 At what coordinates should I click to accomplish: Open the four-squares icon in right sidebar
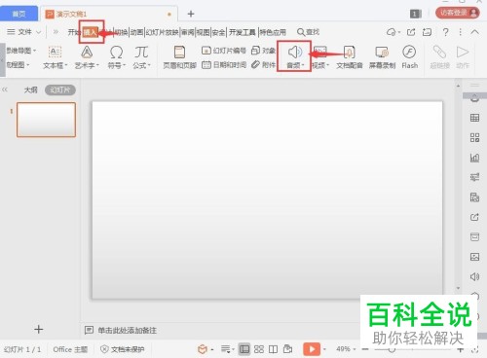(474, 138)
